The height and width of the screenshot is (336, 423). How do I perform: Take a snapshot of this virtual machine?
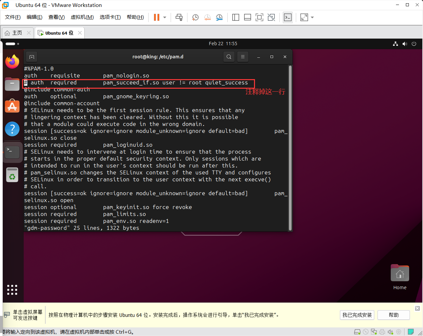click(x=195, y=17)
